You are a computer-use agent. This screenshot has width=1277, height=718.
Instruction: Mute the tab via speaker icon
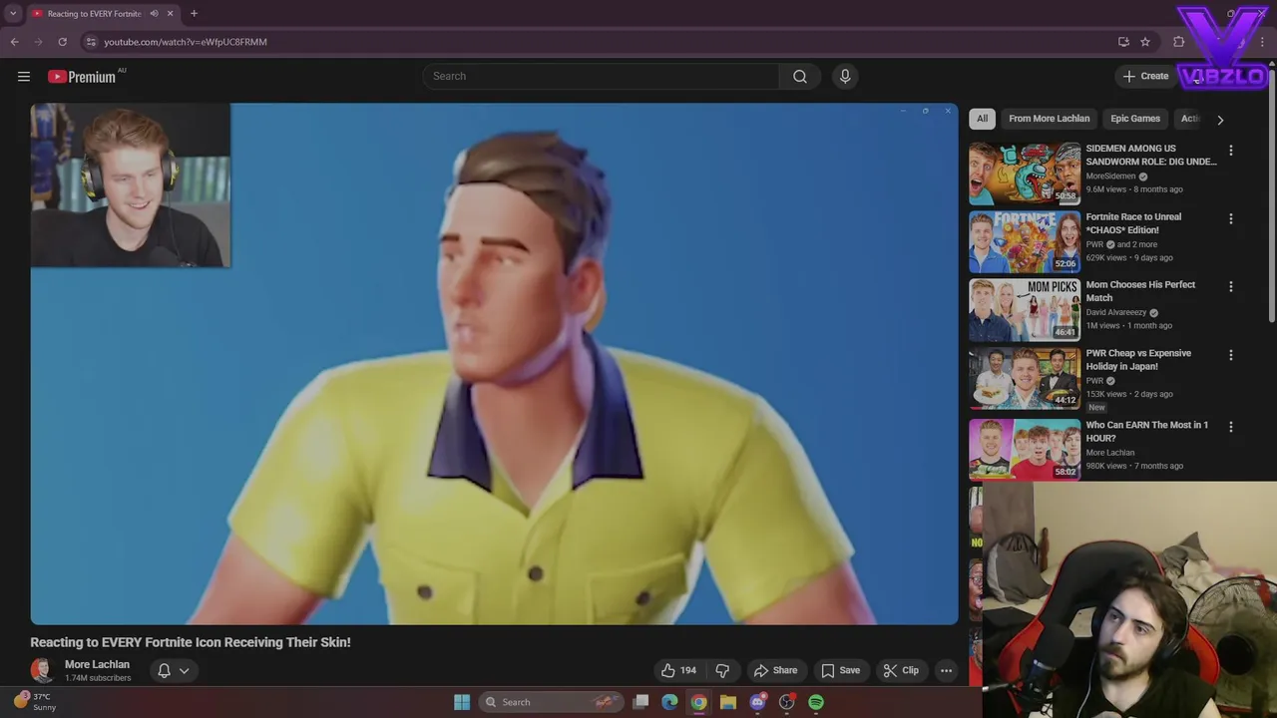coord(154,14)
